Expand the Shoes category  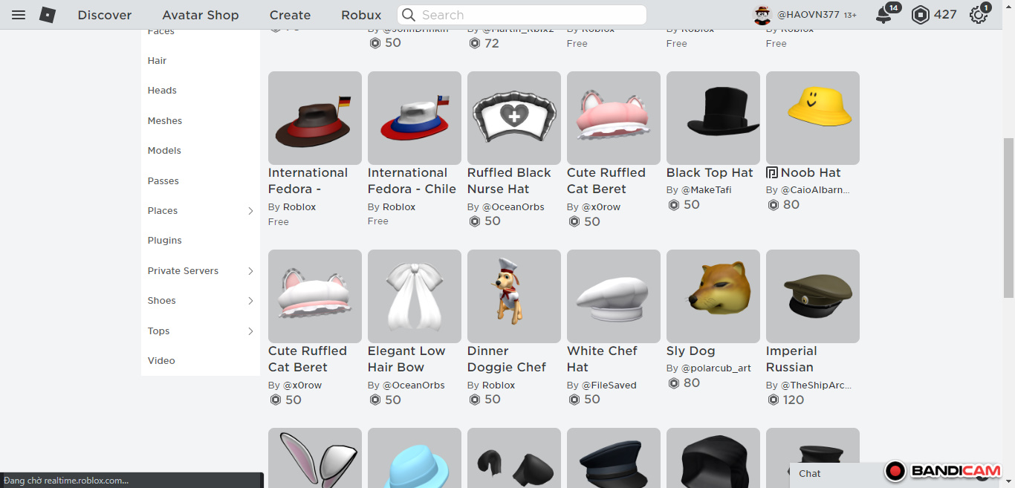click(250, 301)
